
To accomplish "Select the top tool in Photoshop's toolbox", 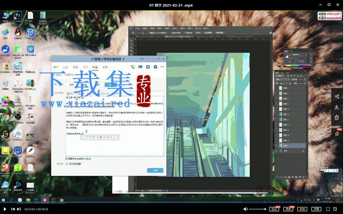I will tap(132, 40).
